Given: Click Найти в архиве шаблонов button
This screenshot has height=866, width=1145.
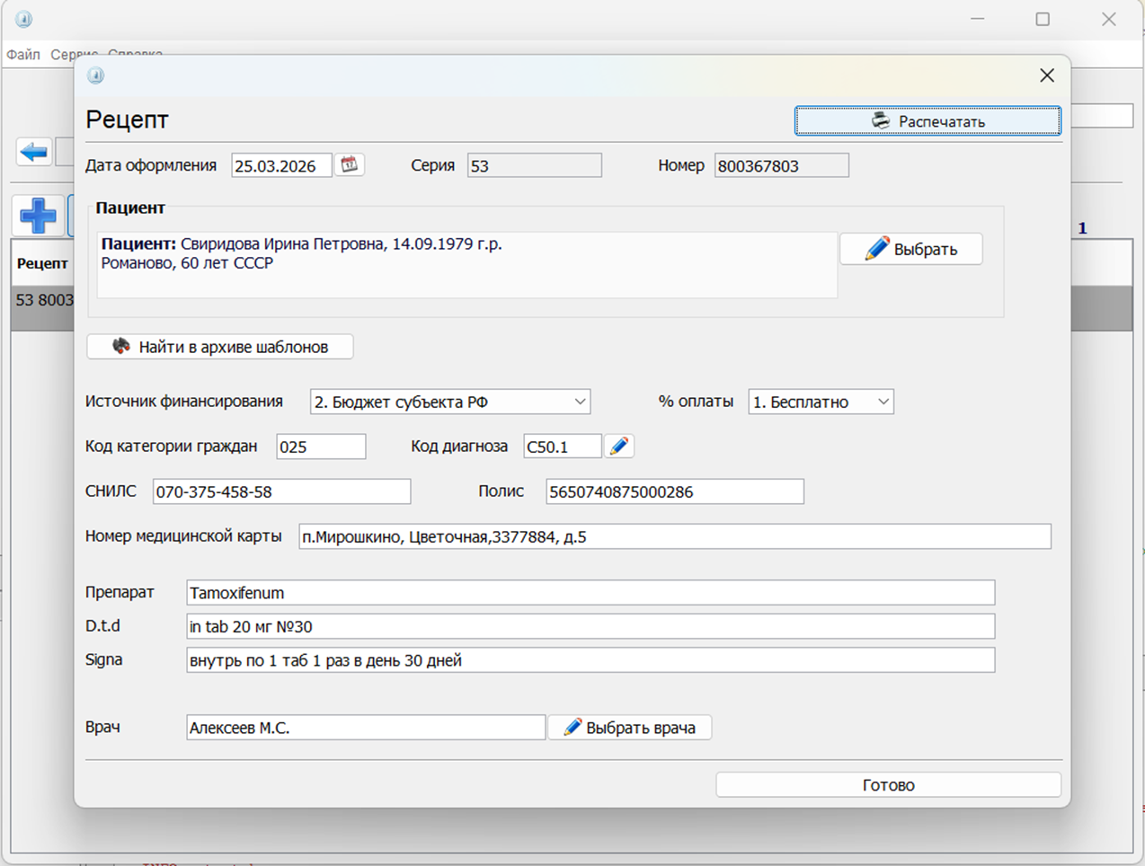Looking at the screenshot, I should pos(220,347).
